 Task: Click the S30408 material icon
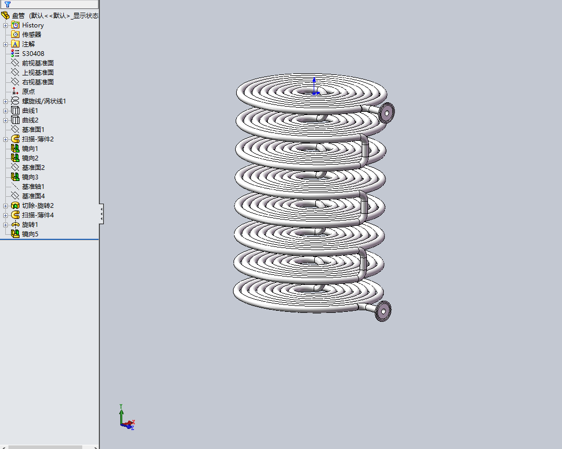15,53
